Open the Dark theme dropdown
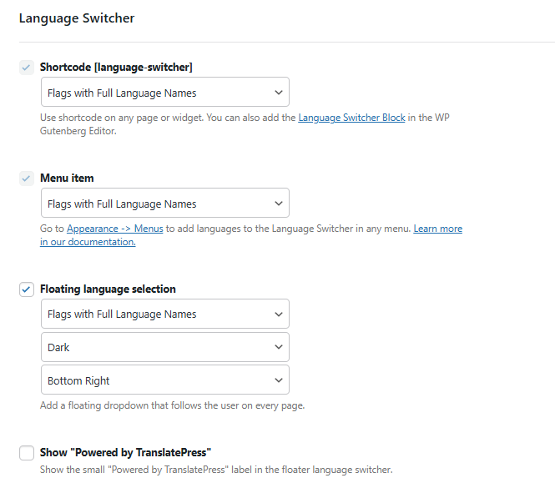This screenshot has height=483, width=555. (x=164, y=347)
